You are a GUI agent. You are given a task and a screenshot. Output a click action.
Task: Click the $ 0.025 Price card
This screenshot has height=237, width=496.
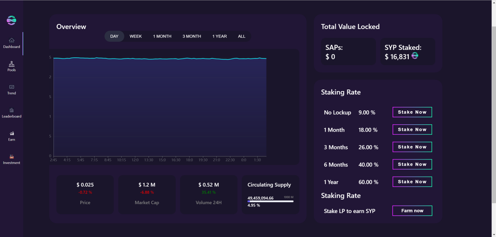click(85, 194)
